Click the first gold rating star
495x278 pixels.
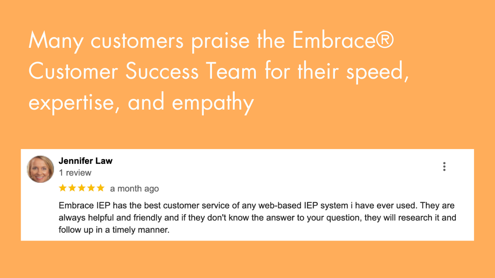pyautogui.click(x=63, y=188)
